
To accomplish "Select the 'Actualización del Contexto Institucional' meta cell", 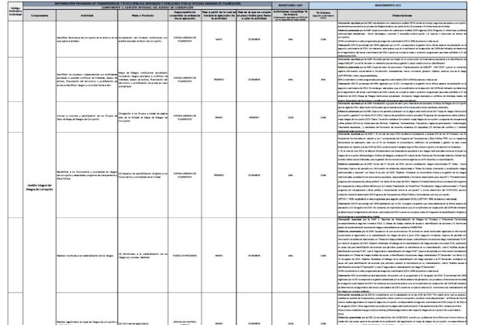I will point(143,39).
